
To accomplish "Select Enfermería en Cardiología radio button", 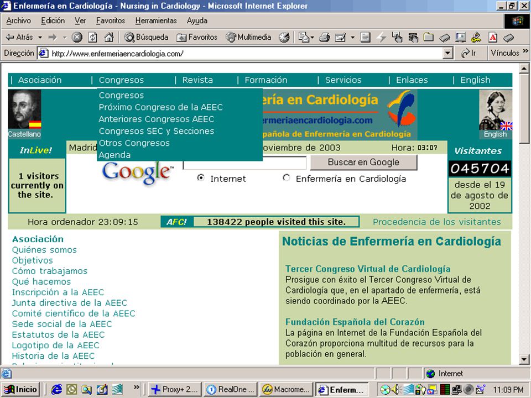I will click(287, 177).
